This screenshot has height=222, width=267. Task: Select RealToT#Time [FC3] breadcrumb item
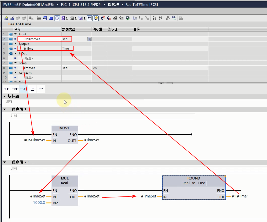142,5
